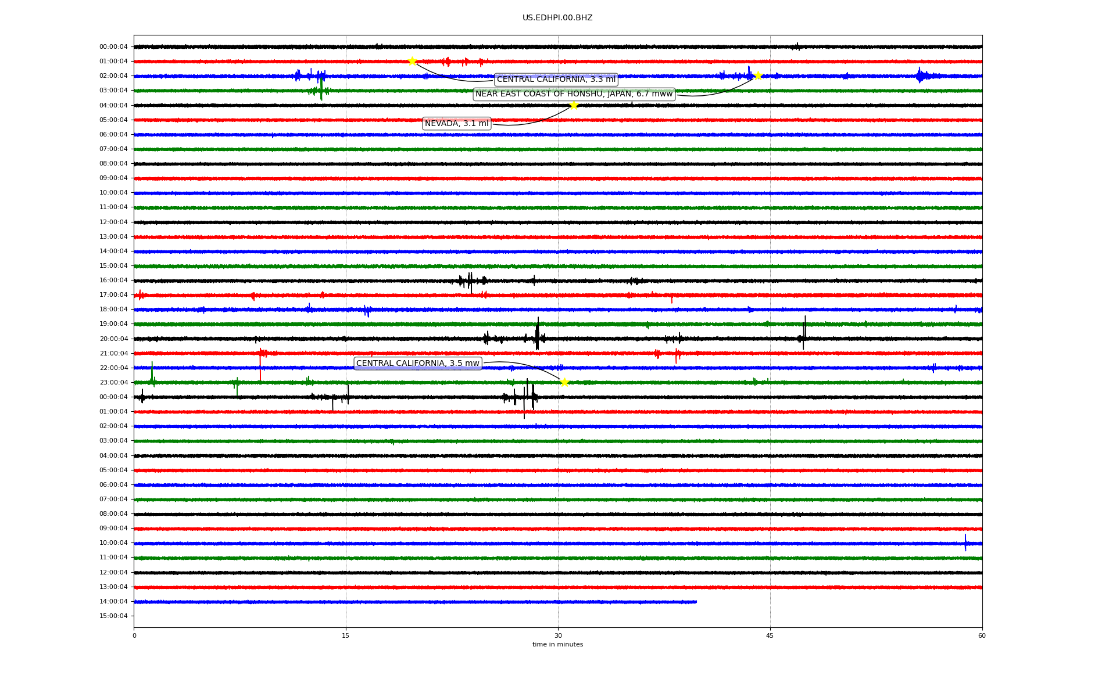Click the star marker for Central California 3.5 mw
Viewport: 1116px width, 697px height.
[564, 382]
